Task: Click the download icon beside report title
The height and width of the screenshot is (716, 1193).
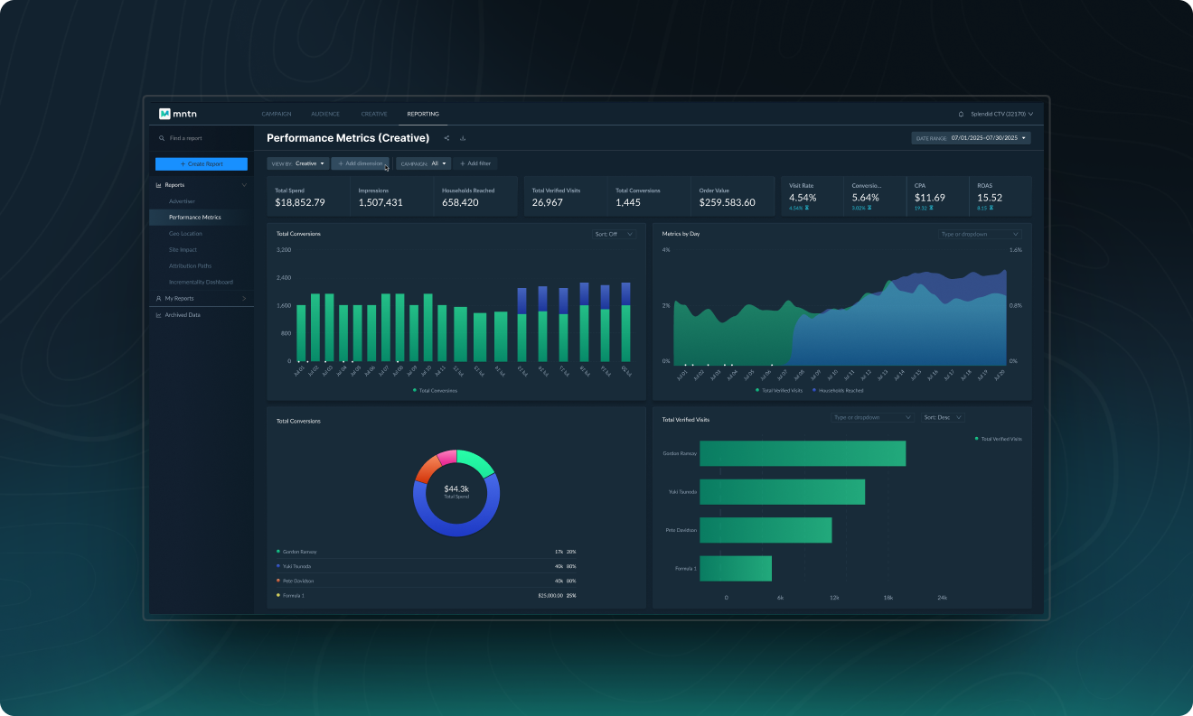Action: coord(463,138)
